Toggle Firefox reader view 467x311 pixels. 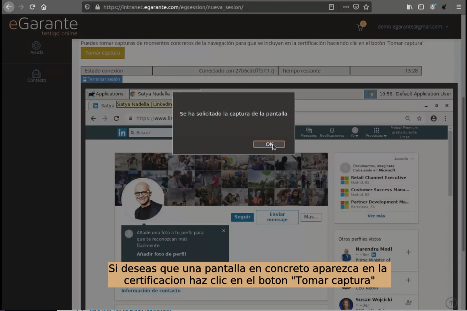click(331, 7)
